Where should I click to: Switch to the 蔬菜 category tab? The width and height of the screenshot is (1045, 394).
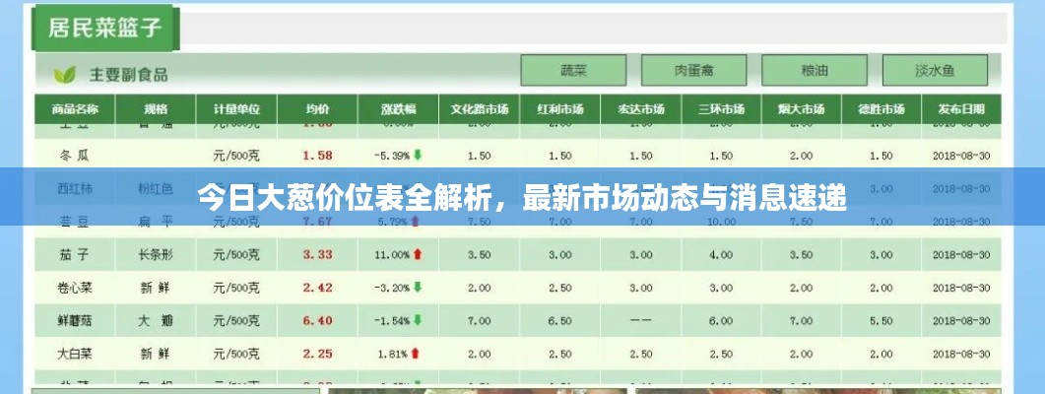(x=573, y=70)
